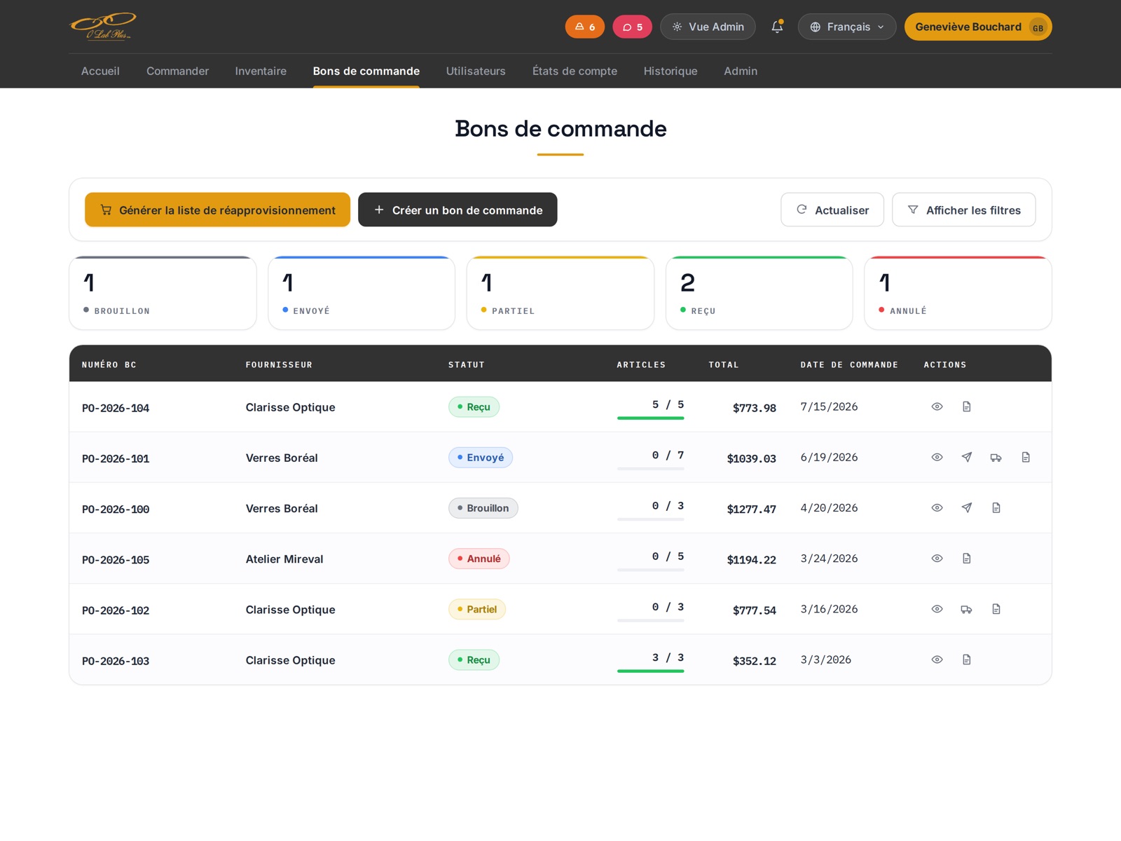
Task: Open the Historique tab
Action: tap(670, 71)
